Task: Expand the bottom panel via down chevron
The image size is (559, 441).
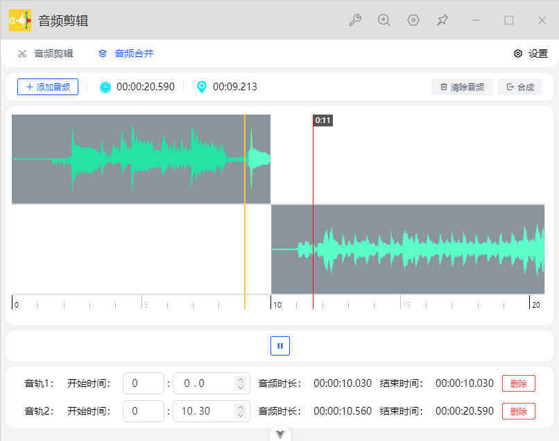Action: tap(280, 434)
